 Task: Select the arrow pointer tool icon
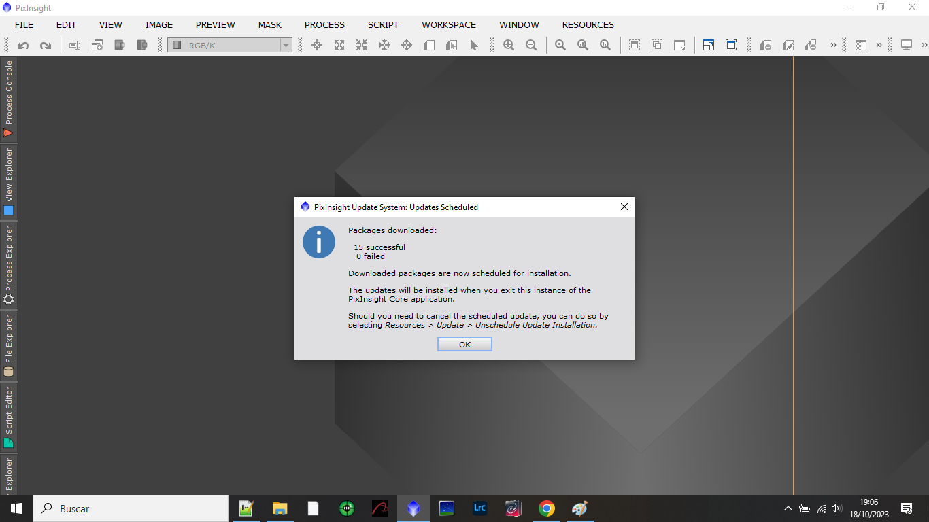tap(474, 46)
